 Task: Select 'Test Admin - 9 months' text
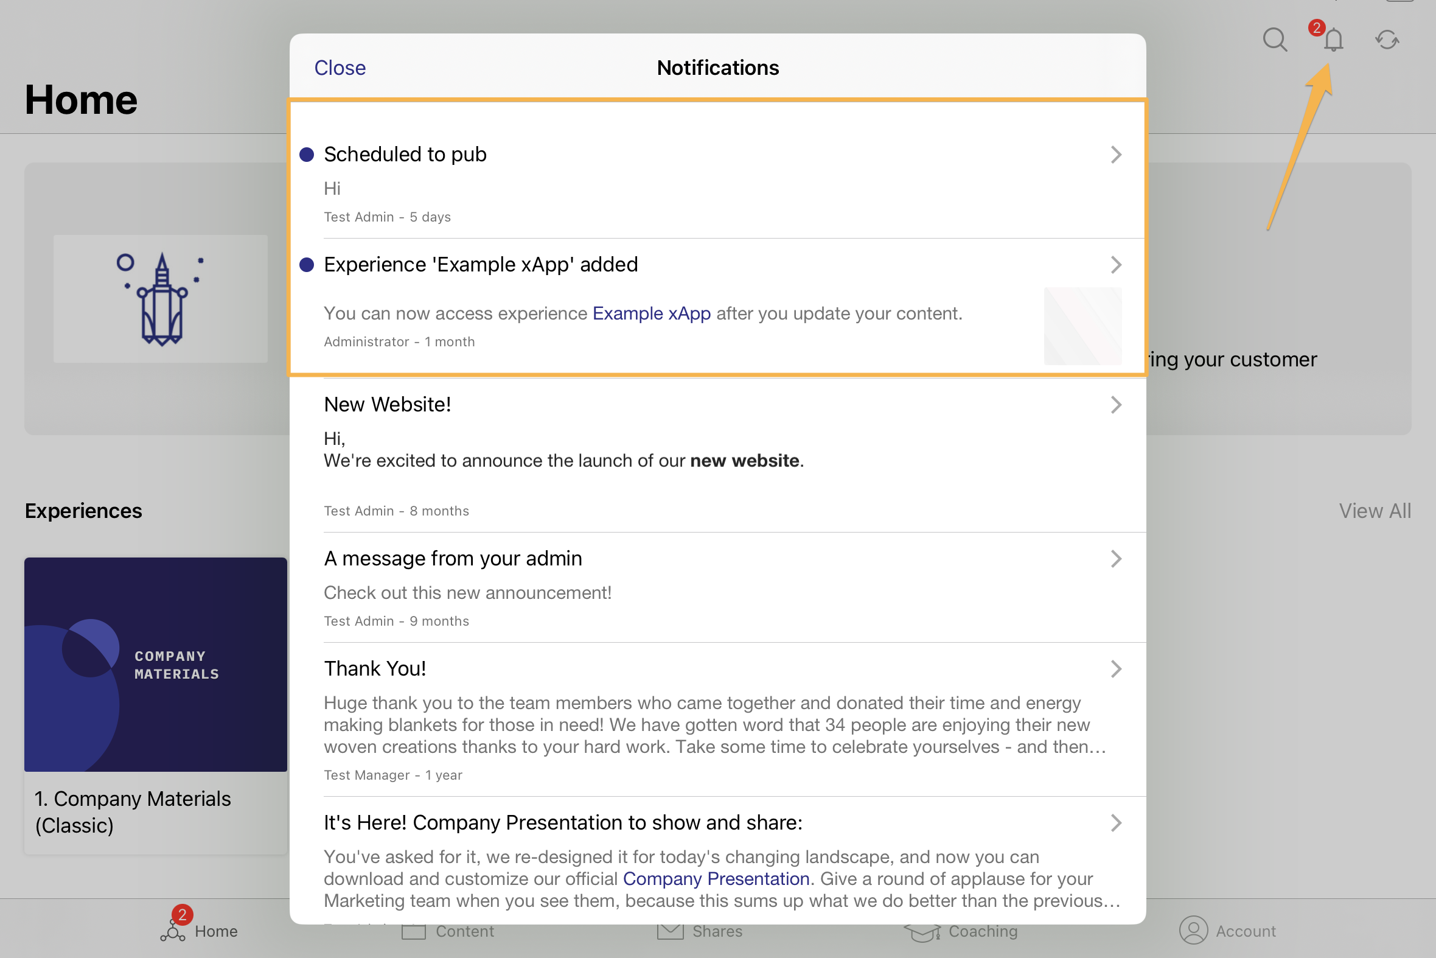(396, 621)
